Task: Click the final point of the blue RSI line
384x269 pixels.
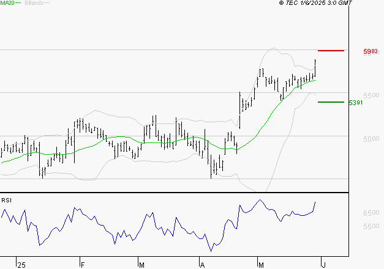Action: click(315, 202)
